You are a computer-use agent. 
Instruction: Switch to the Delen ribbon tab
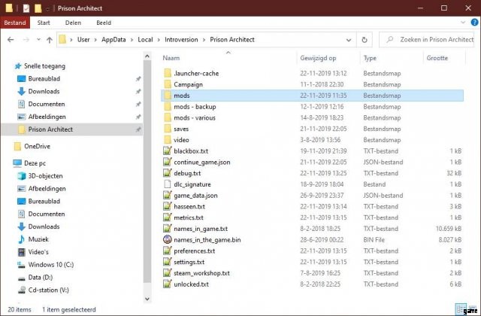(x=73, y=23)
